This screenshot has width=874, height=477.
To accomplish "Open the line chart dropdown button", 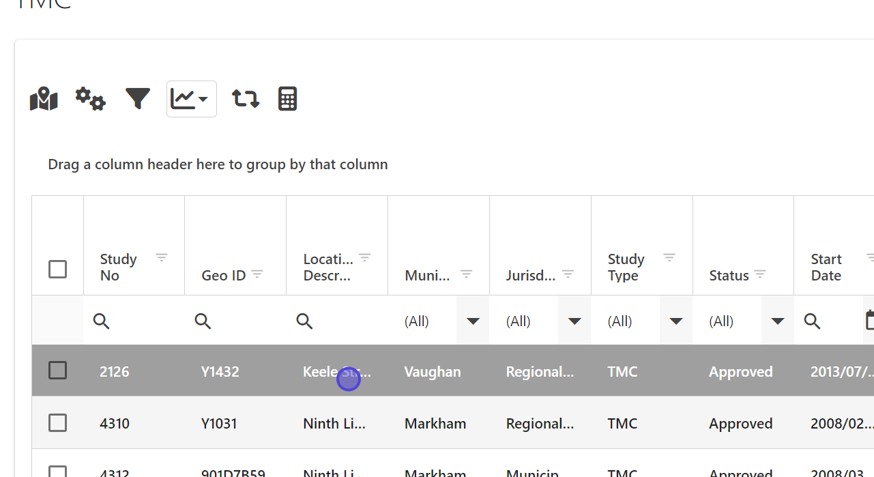I will tap(191, 99).
